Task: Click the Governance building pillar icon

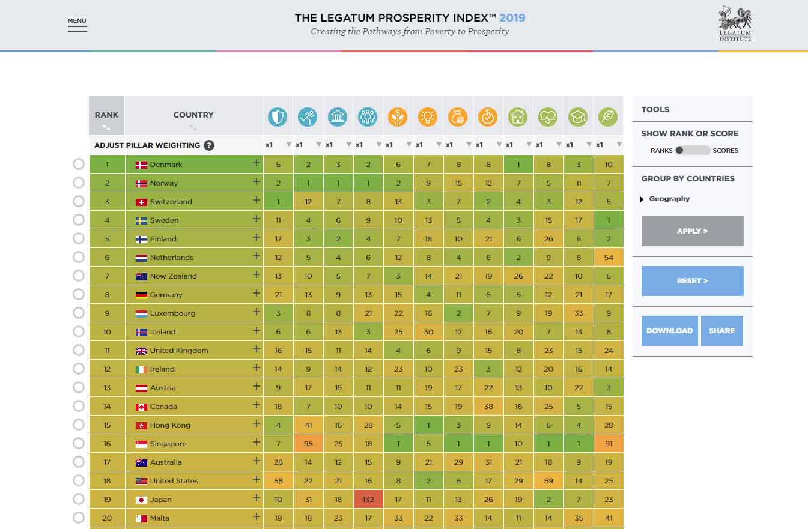Action: pyautogui.click(x=338, y=116)
